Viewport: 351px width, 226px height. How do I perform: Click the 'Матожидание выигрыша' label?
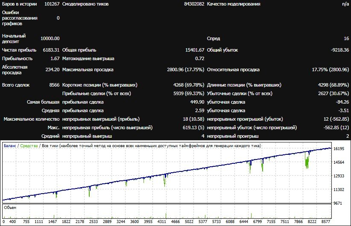click(88, 58)
